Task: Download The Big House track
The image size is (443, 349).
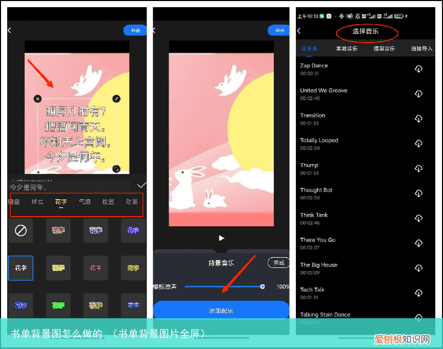Action: (x=418, y=268)
